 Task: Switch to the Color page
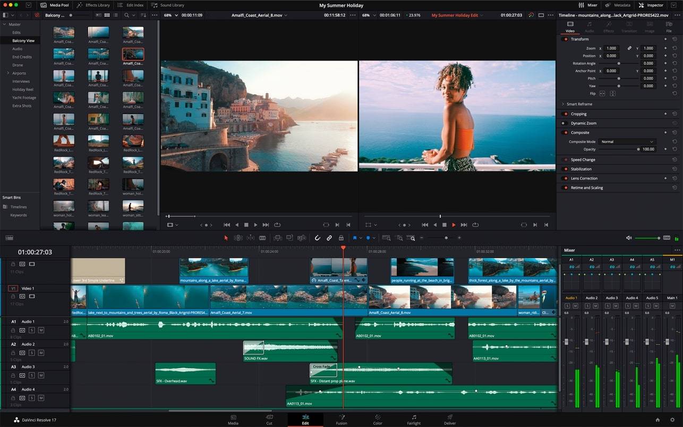pos(378,420)
